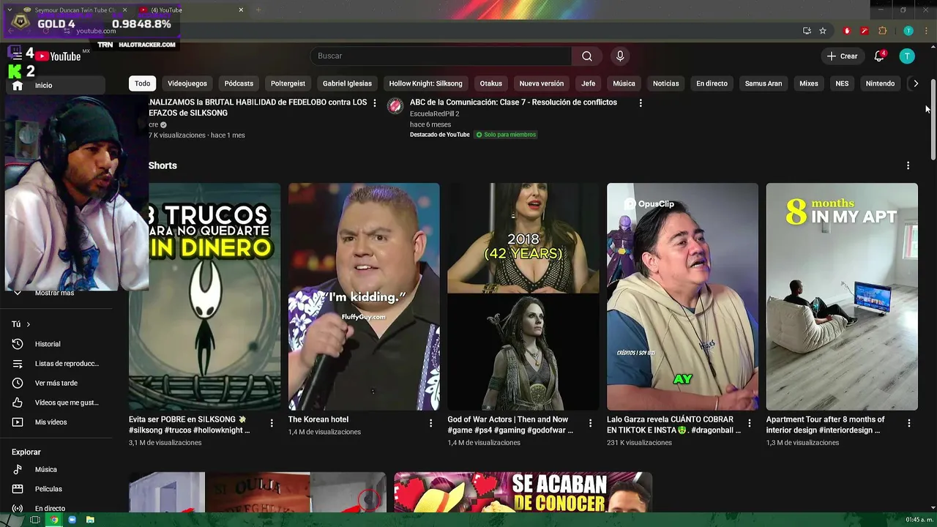Viewport: 937px width, 527px height.
Task: Open the EscuelaRedPill 2 channel link
Action: click(x=435, y=114)
